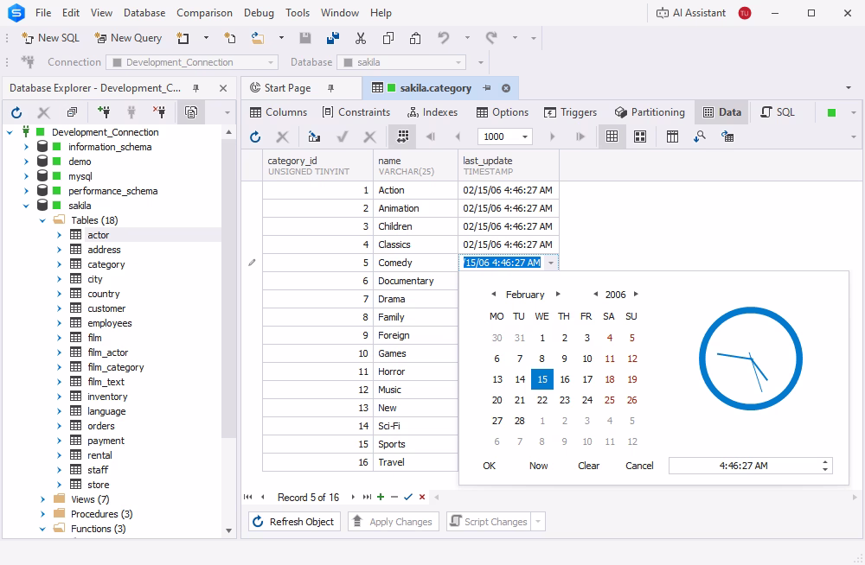Toggle the last_update date picker dropdown arrow
Image resolution: width=865 pixels, height=565 pixels.
550,263
